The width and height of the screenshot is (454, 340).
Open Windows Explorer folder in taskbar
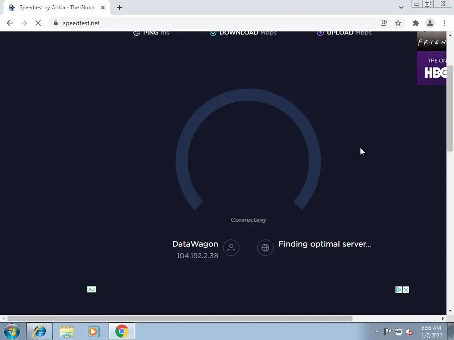[67, 331]
